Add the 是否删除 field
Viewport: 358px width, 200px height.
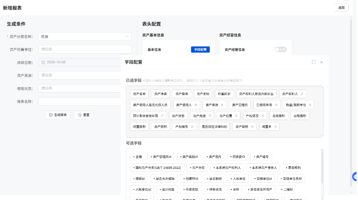pyautogui.click(x=214, y=179)
